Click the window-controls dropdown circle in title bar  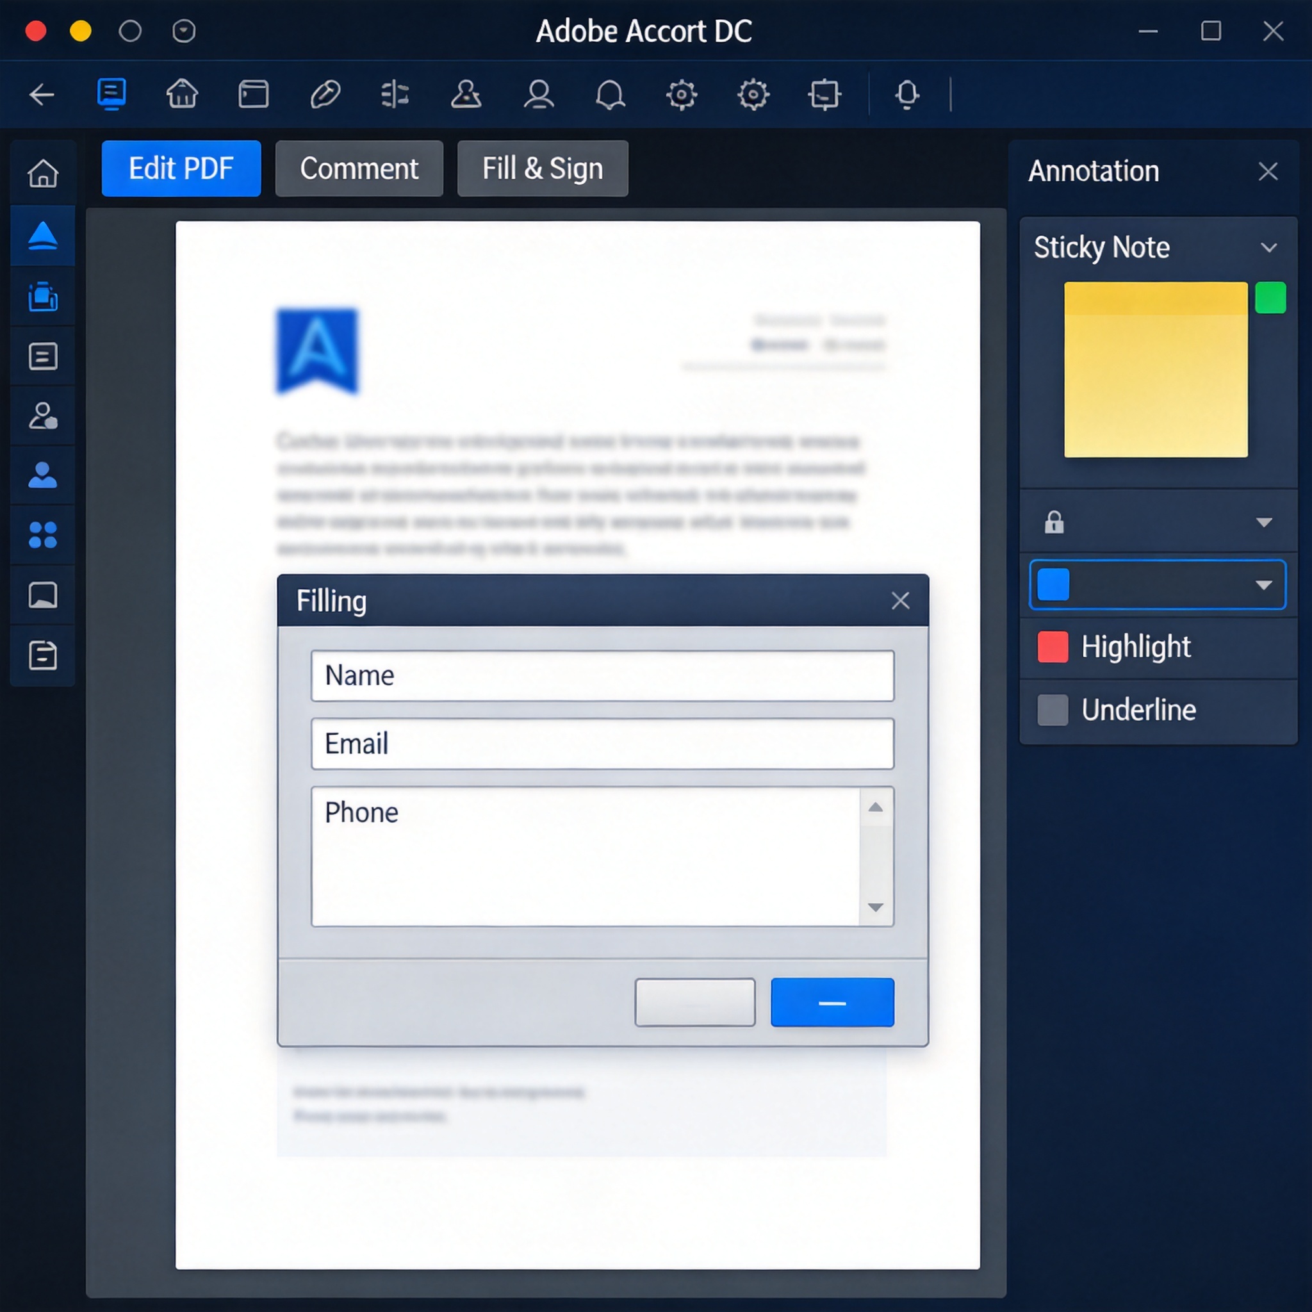[x=184, y=31]
